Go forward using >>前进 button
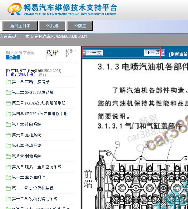The height and width of the screenshot is (209, 188). (80, 26)
